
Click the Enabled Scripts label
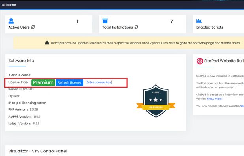(x=210, y=27)
